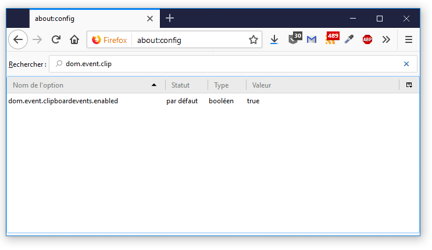
Task: Open a new tab
Action: tap(170, 18)
